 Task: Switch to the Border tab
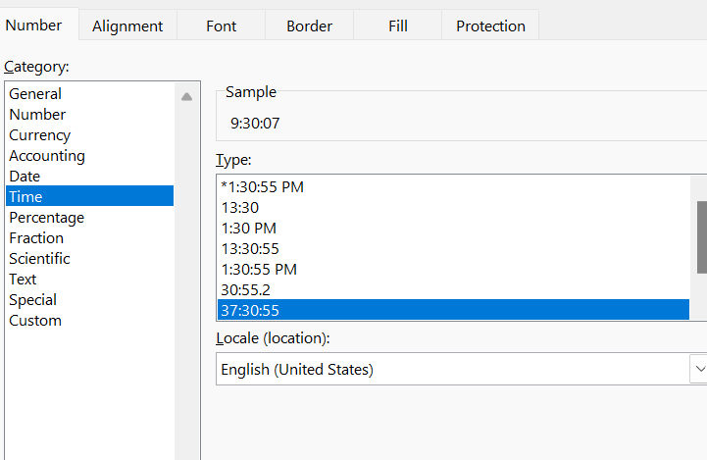[309, 26]
